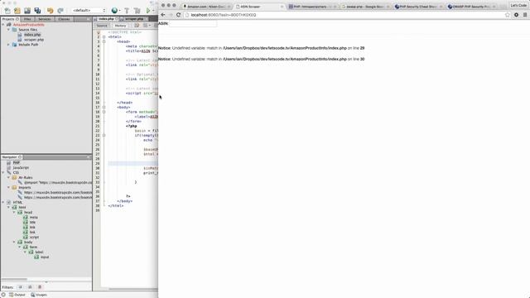
Task: Switch to the Classes tab
Action: coord(64,19)
